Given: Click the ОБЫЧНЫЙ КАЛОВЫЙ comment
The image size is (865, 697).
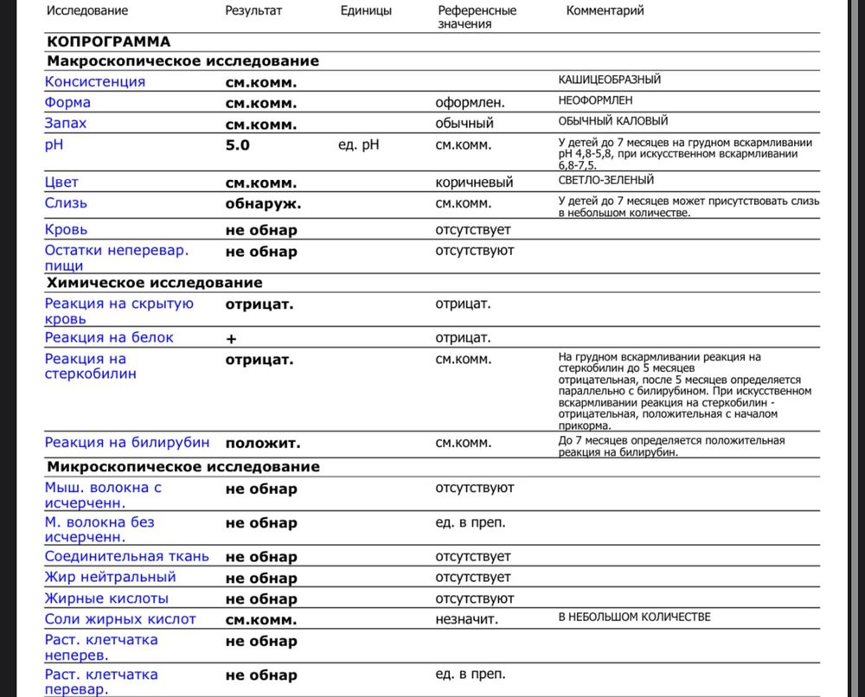Looking at the screenshot, I should coord(613,121).
